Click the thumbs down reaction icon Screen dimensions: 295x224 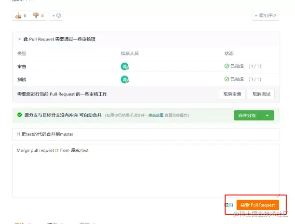(x=36, y=15)
